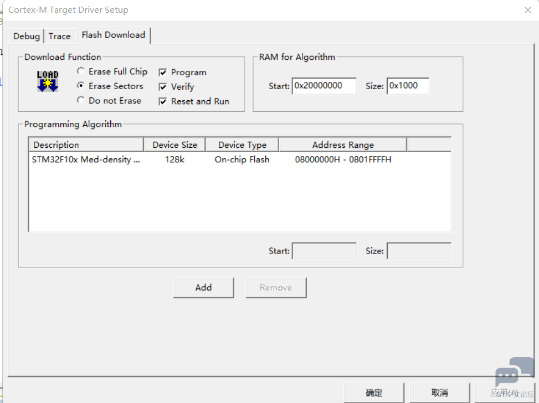
Task: Close the Cortex-M Target Driver Setup dialog
Action: pyautogui.click(x=528, y=10)
